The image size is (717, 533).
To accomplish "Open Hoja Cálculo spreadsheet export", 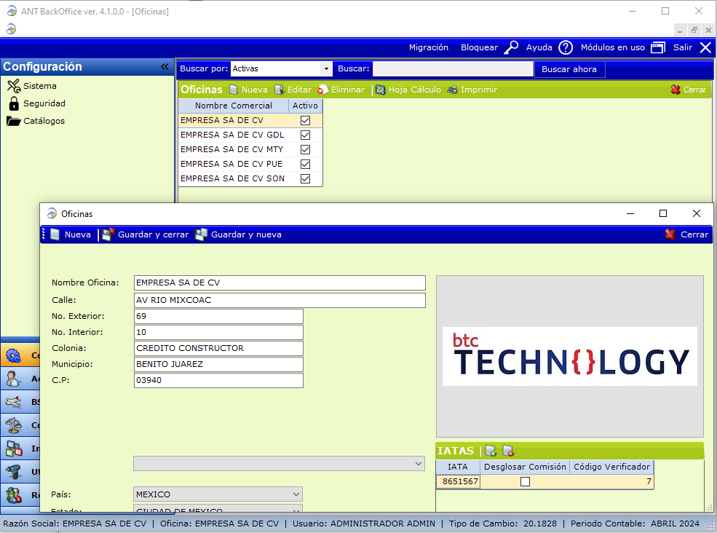I will click(380, 90).
